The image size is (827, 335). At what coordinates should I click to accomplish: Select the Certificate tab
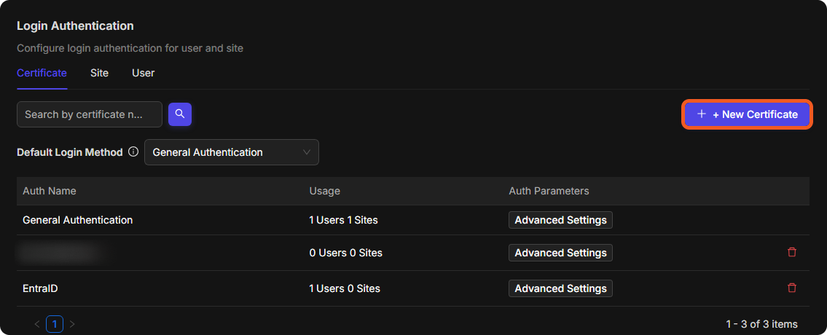coord(42,73)
